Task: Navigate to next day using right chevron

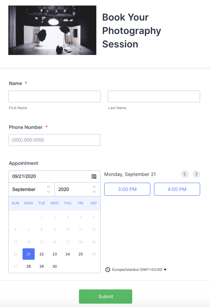Action: click(x=196, y=174)
